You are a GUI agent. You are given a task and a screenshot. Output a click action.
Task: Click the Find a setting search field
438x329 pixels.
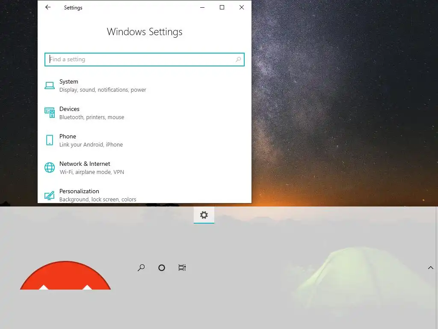point(145,59)
